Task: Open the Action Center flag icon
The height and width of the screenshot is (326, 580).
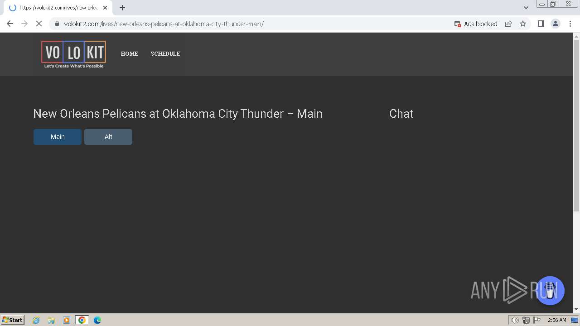Action: tap(537, 320)
